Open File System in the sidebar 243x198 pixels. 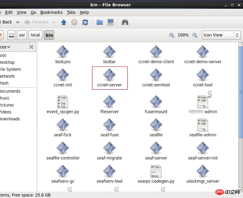pyautogui.click(x=10, y=69)
